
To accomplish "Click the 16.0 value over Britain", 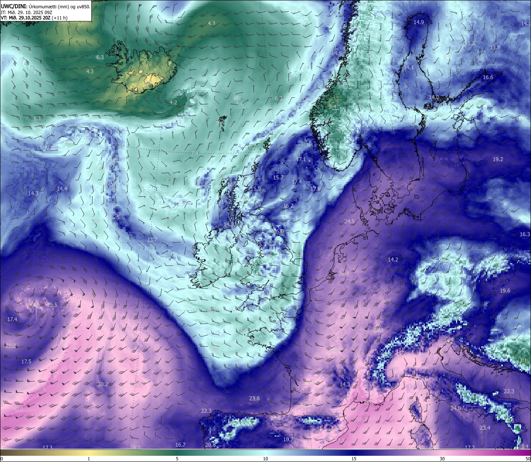I will pyautogui.click(x=278, y=232).
